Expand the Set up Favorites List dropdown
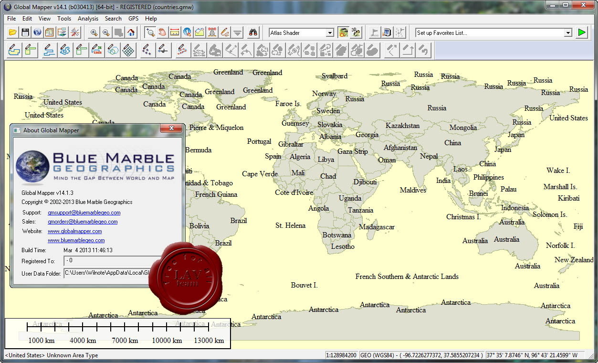The image size is (598, 363). tap(568, 33)
